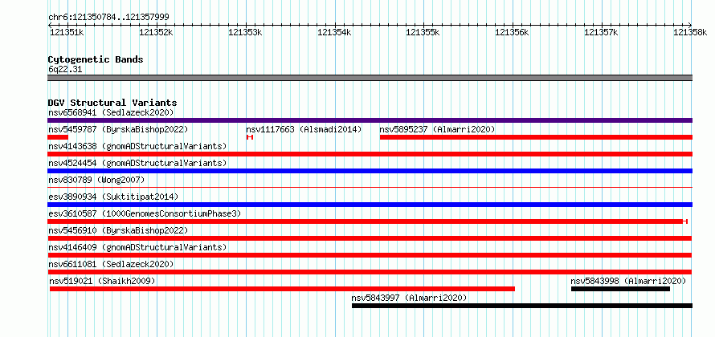
Task: Open esv3890934 (Suktitipat2014) label
Action: (113, 197)
